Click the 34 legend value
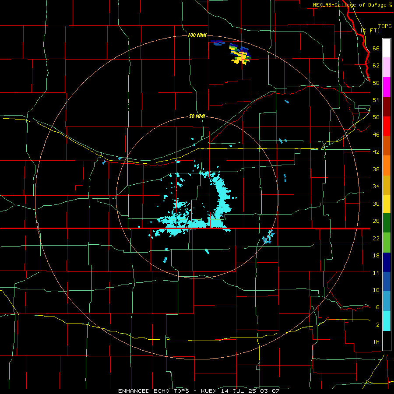Viewport: 394px width, 394px height. tap(376, 186)
